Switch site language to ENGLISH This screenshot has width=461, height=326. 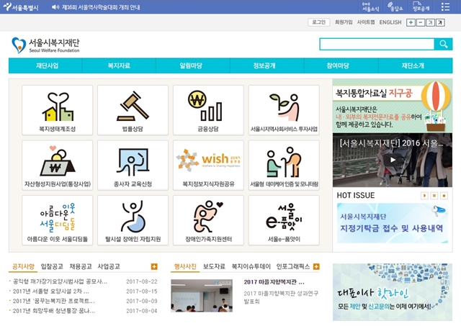pos(390,22)
